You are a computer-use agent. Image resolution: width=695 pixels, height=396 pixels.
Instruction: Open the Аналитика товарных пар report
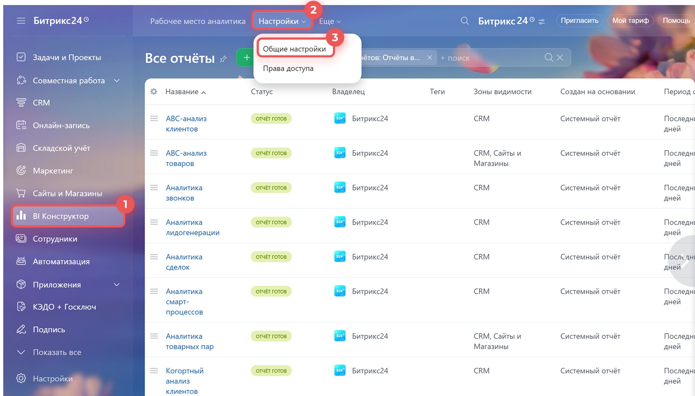coord(190,341)
